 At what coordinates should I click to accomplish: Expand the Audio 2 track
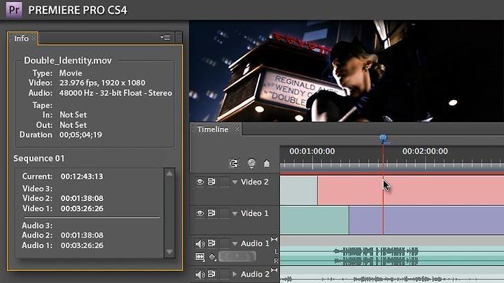(234, 274)
